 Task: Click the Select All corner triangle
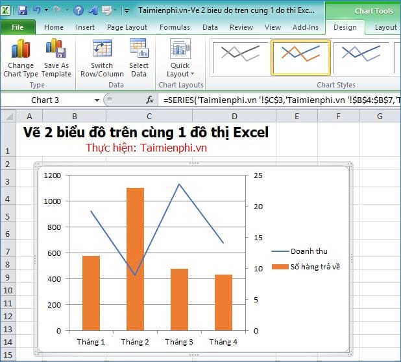[x=8, y=116]
